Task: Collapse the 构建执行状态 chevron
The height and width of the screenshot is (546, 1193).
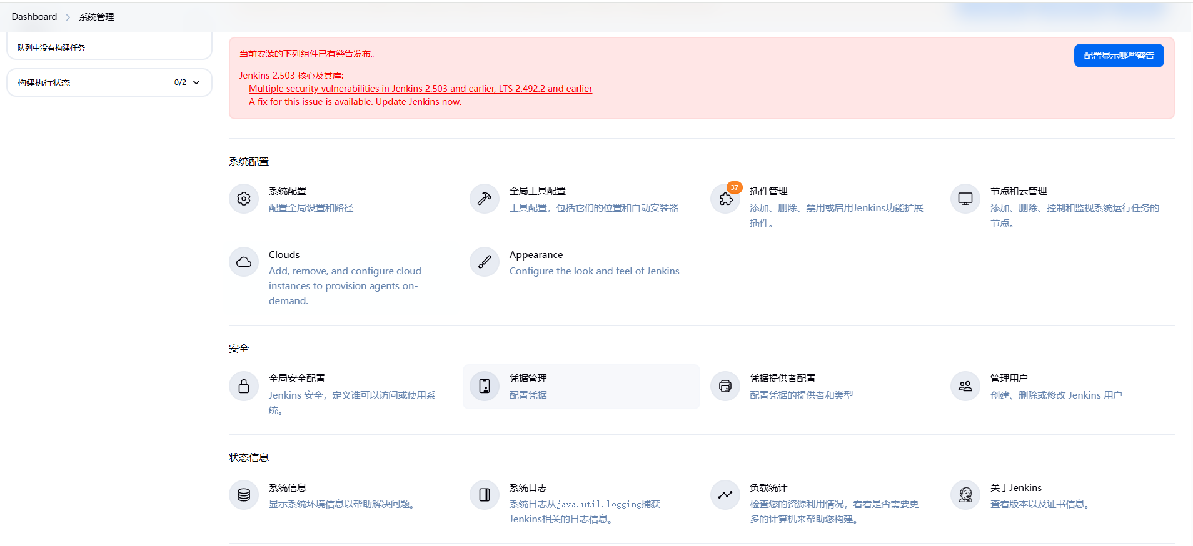Action: click(196, 82)
